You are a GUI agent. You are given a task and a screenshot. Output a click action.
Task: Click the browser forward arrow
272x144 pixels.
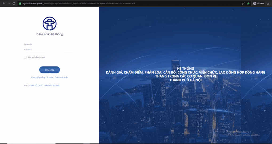pyautogui.click(x=9, y=3)
